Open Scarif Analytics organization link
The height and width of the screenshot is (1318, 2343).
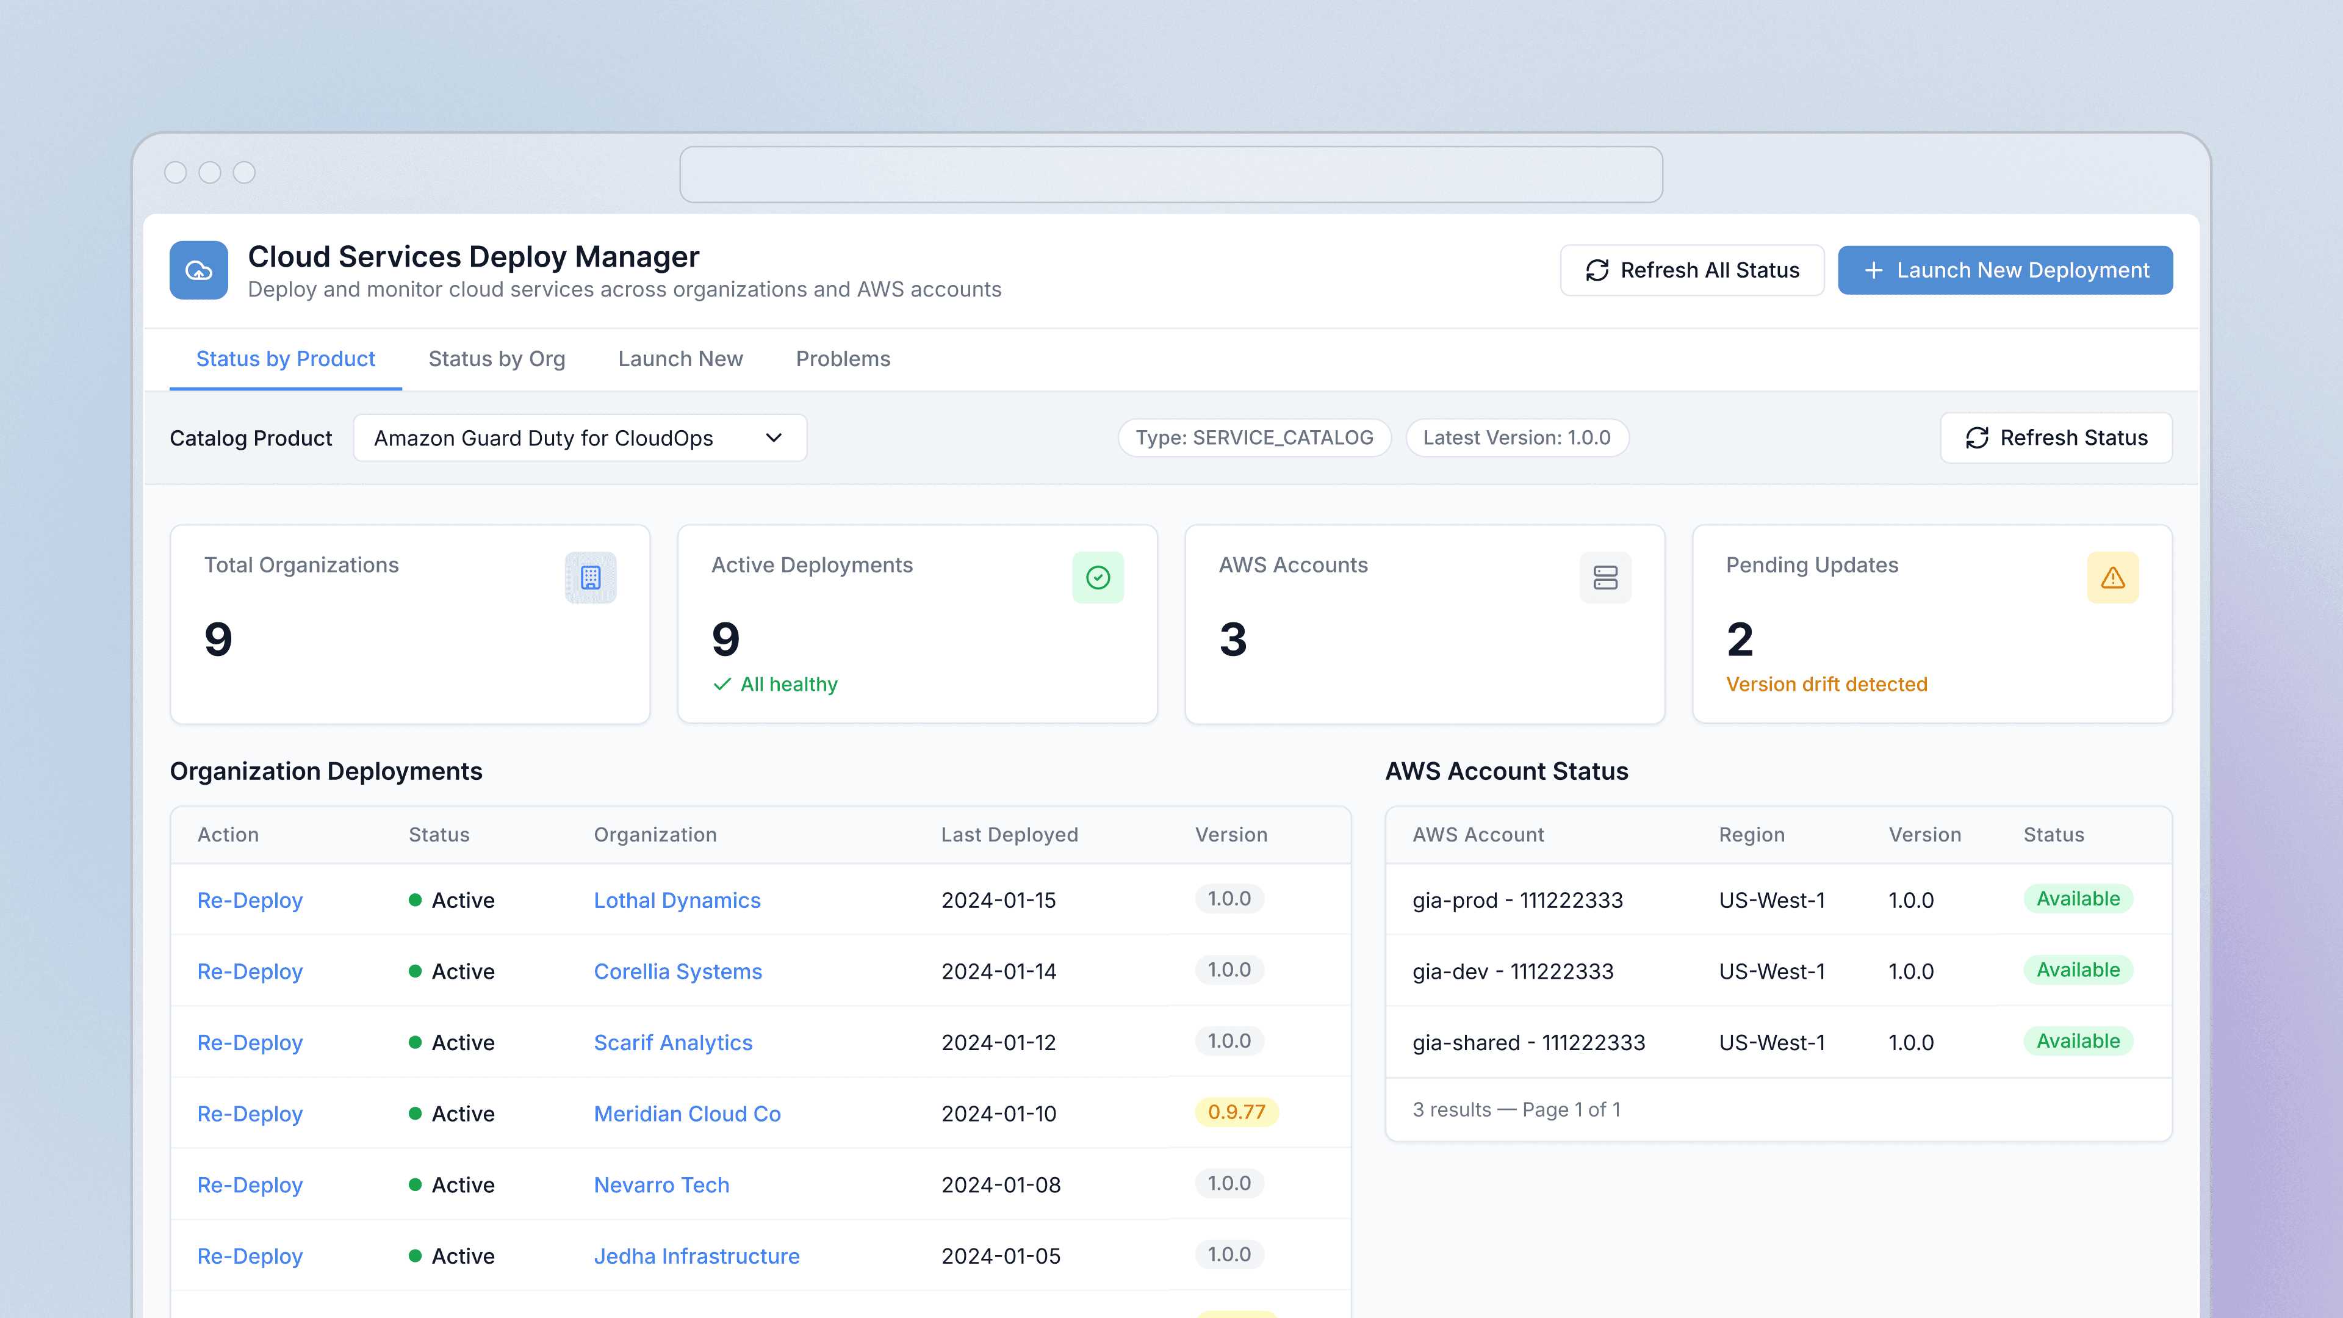[x=673, y=1042]
